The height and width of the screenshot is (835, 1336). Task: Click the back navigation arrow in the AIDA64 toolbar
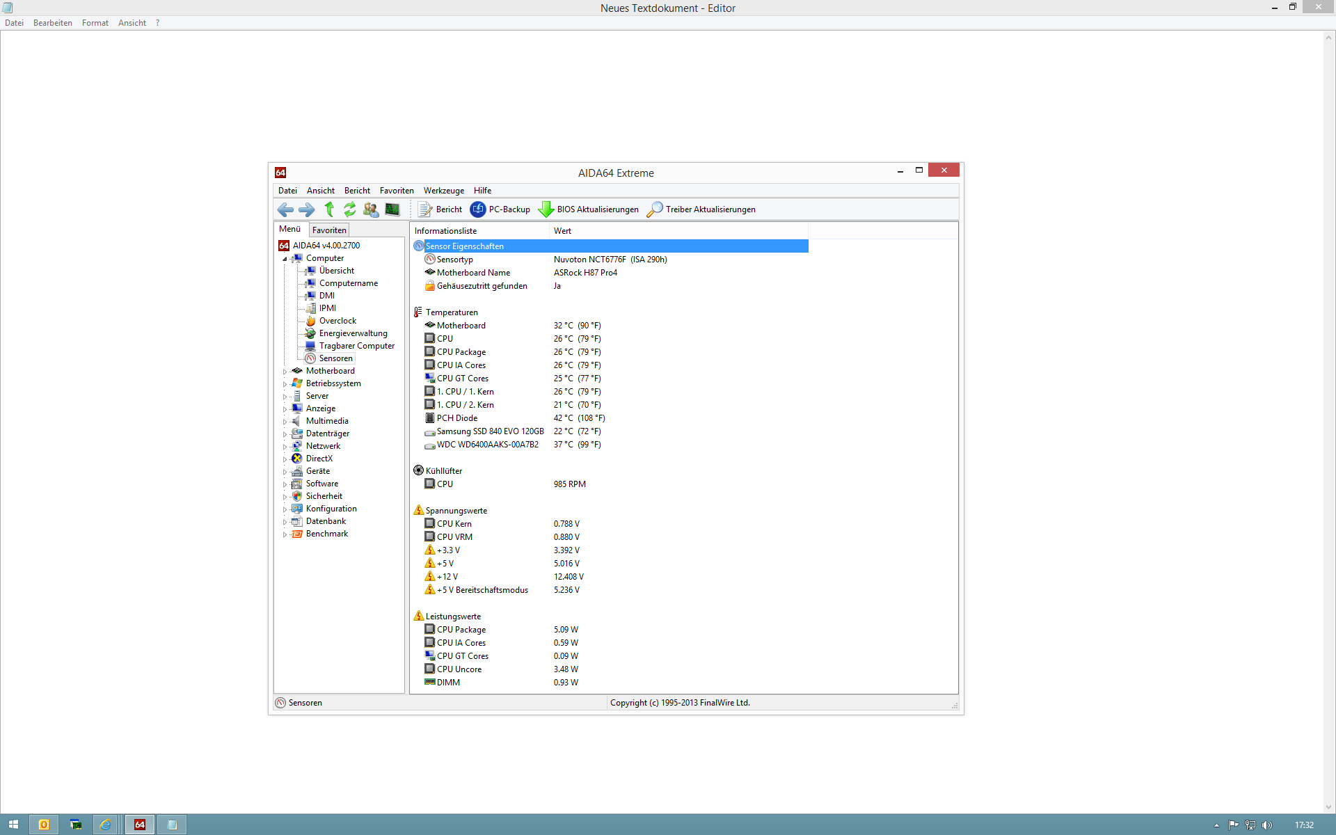[285, 209]
